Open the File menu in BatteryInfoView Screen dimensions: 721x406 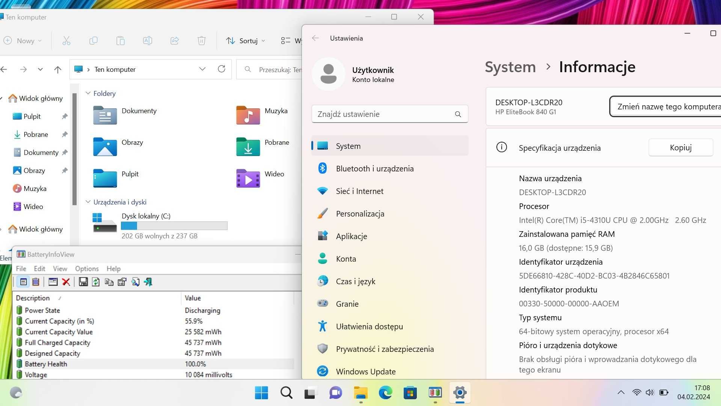click(21, 268)
